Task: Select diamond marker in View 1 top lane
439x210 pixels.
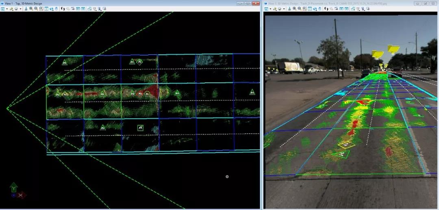Action: 139,62
